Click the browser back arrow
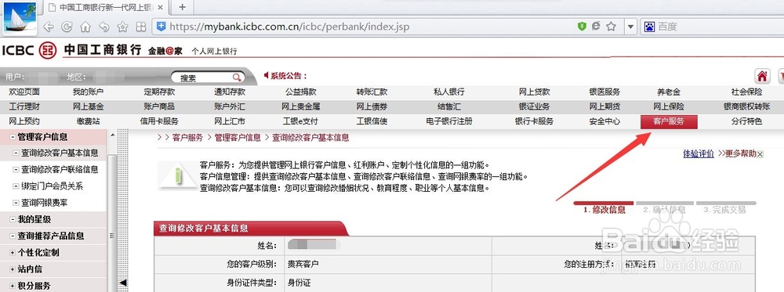The width and height of the screenshot is (784, 292). coord(49,27)
